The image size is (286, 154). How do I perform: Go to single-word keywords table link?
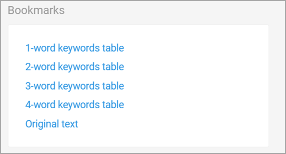tap(75, 48)
